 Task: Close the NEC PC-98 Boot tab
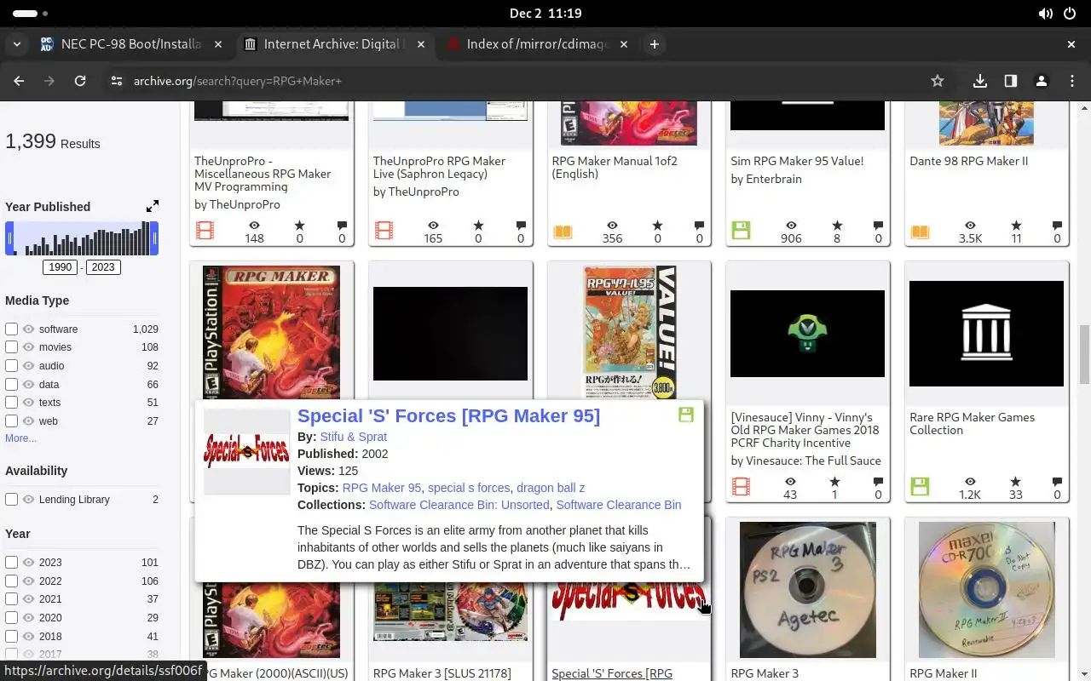(219, 44)
